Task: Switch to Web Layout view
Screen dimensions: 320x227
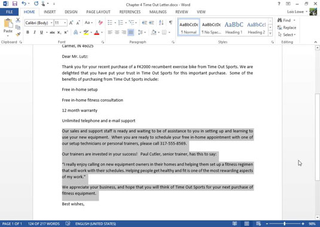Action: click(258, 224)
